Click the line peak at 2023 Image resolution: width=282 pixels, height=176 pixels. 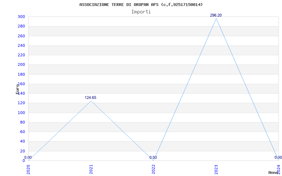pyautogui.click(x=216, y=19)
